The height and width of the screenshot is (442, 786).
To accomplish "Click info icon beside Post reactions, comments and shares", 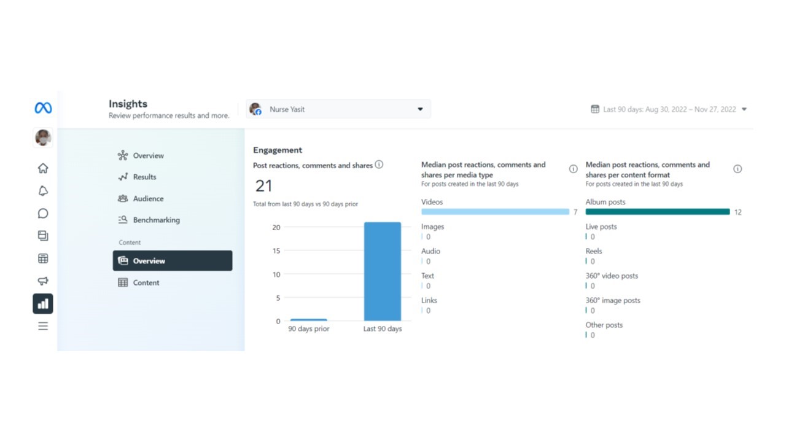I will [379, 165].
